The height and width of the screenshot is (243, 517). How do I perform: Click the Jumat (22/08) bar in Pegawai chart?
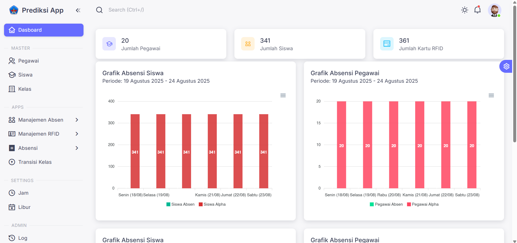(x=446, y=145)
